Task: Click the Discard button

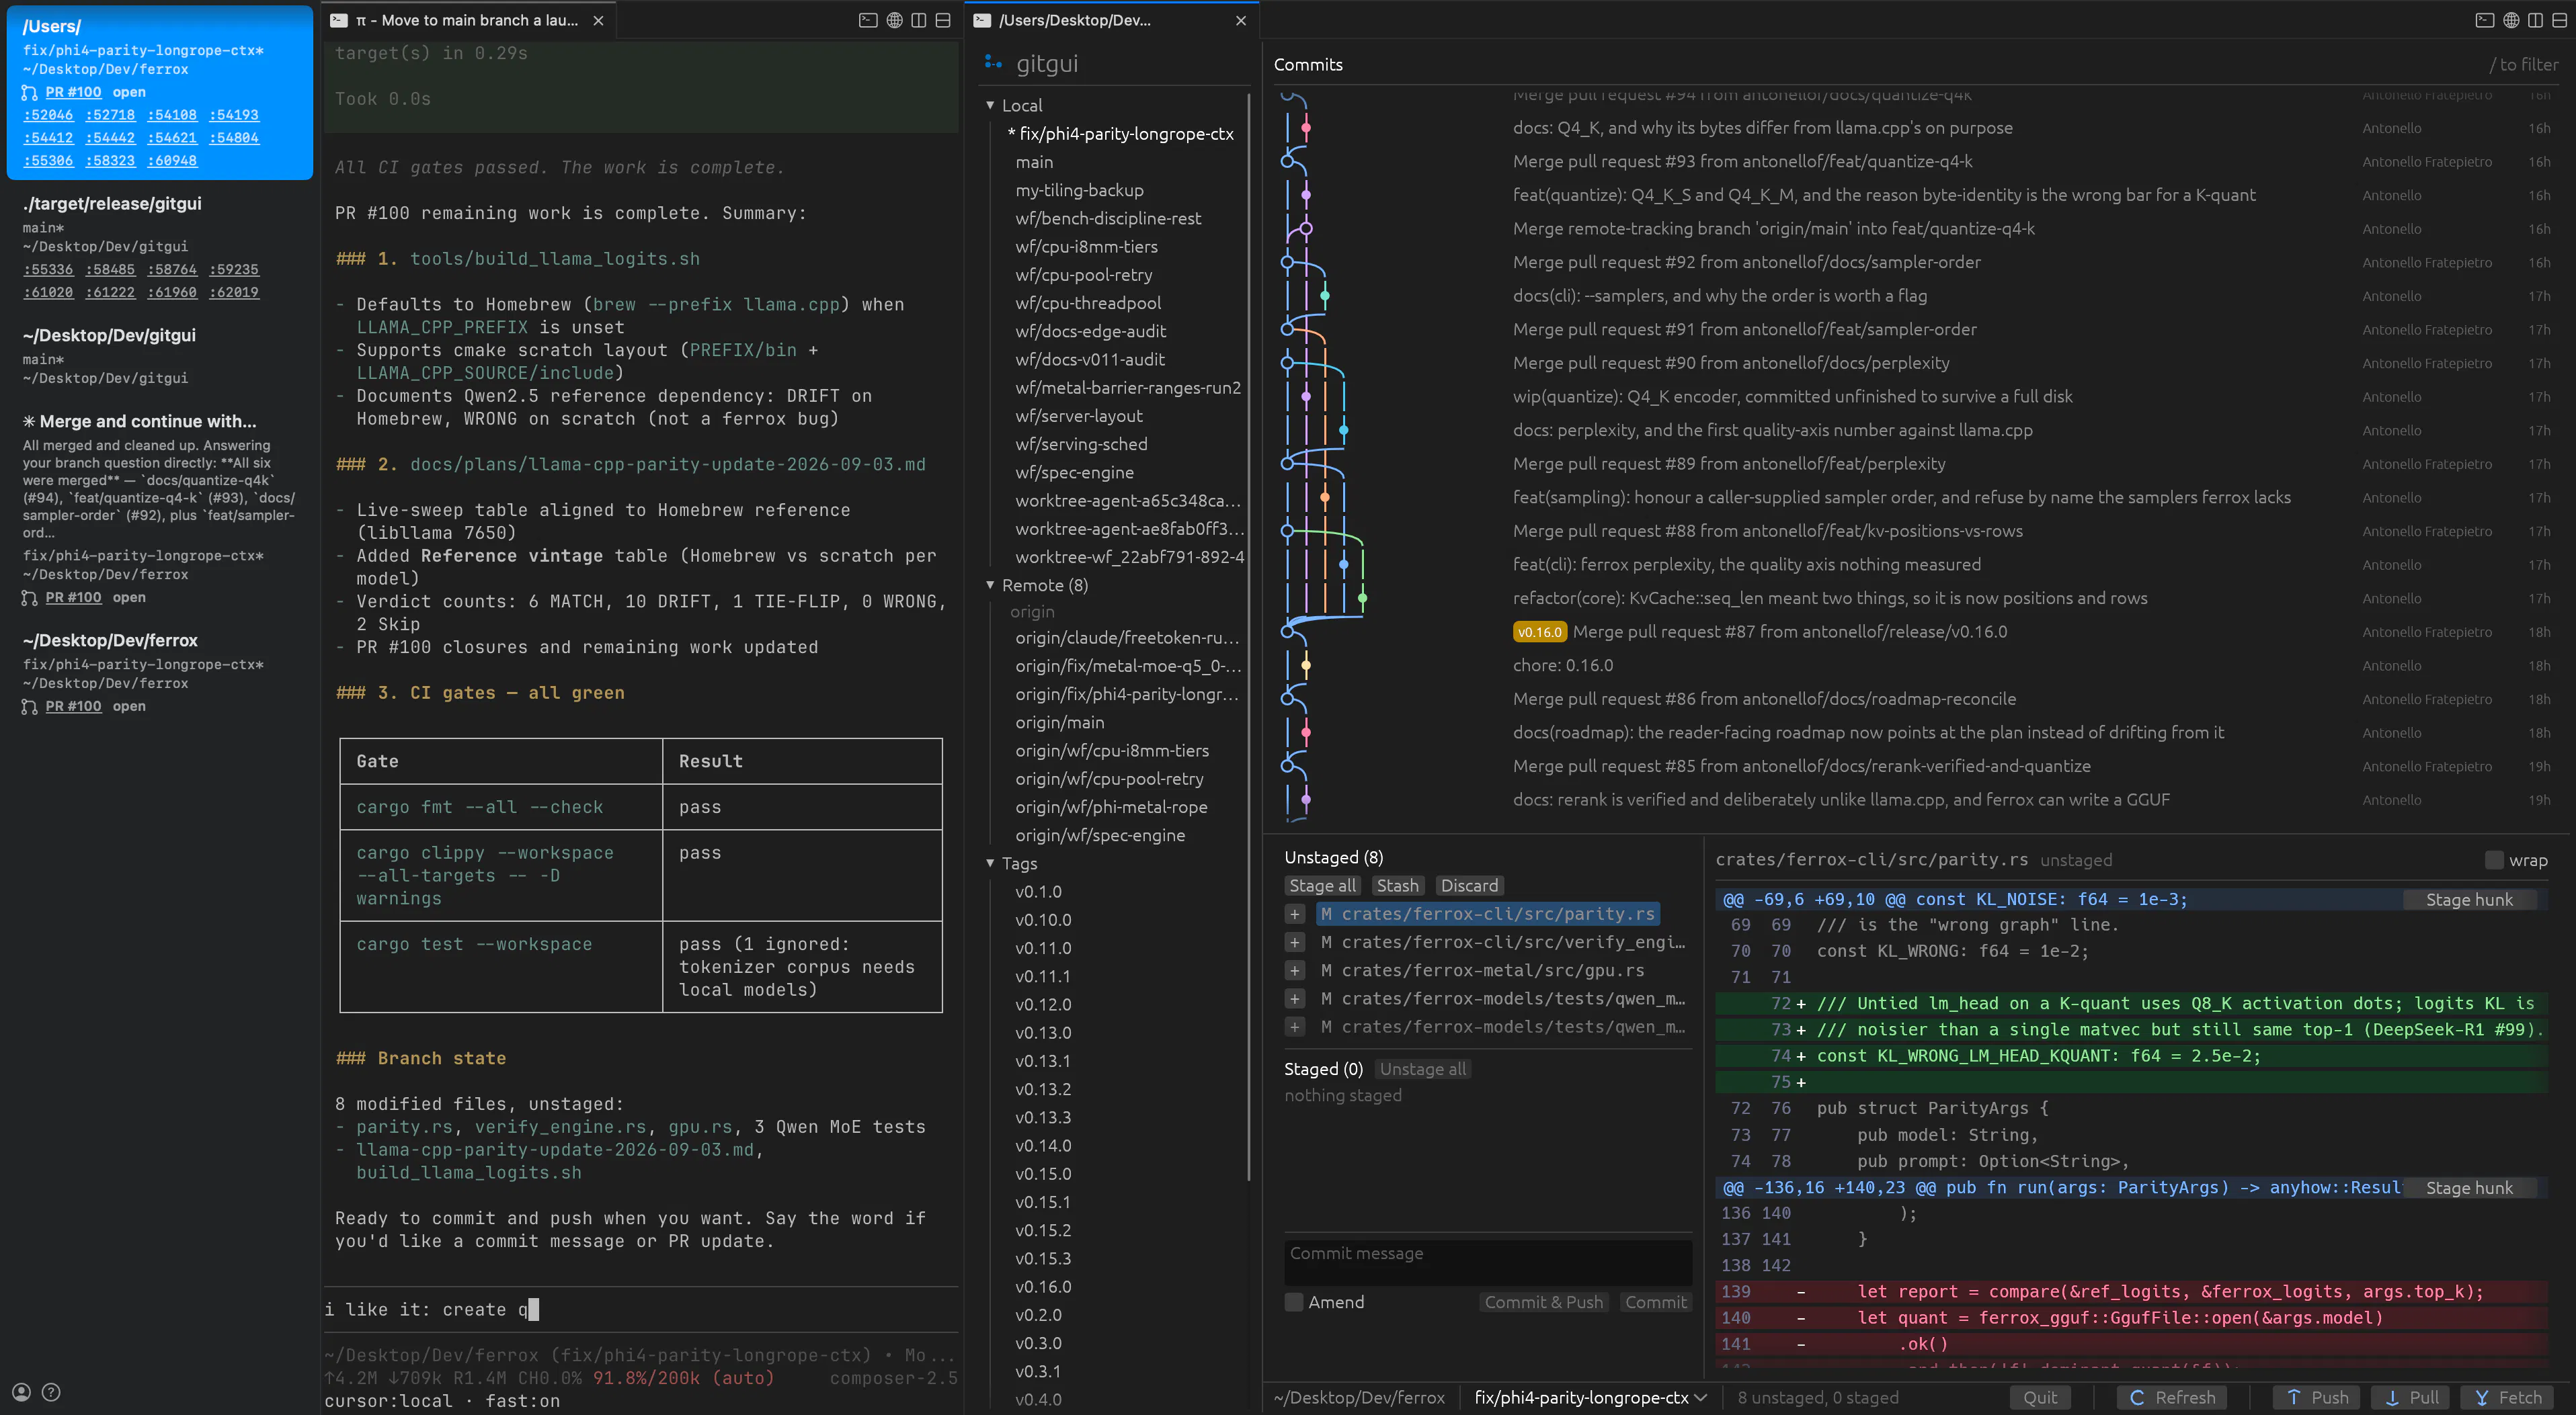Action: pyautogui.click(x=1469, y=886)
